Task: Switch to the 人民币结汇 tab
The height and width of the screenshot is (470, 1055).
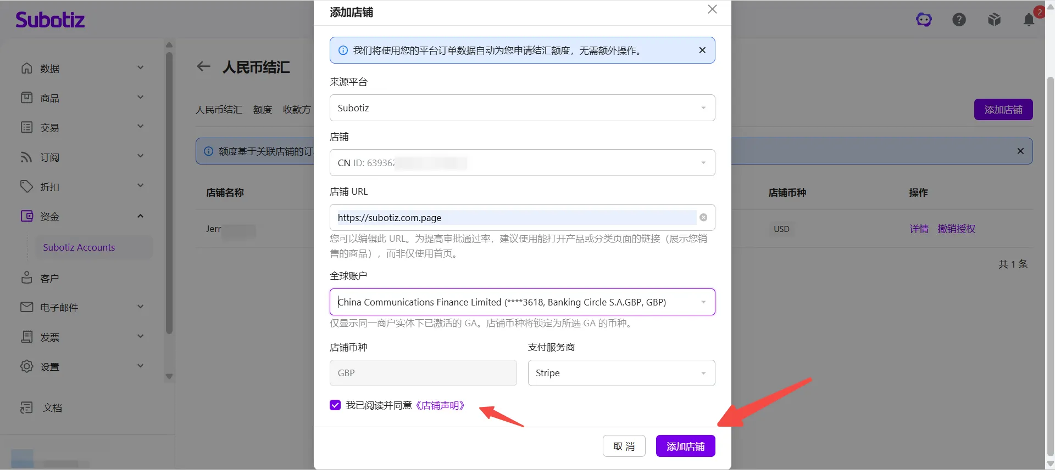Action: pyautogui.click(x=219, y=110)
